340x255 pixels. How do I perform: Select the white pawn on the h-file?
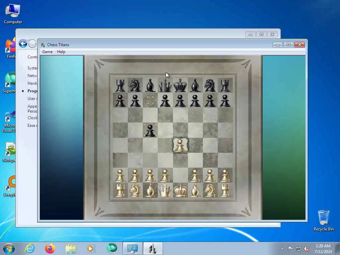click(x=225, y=175)
